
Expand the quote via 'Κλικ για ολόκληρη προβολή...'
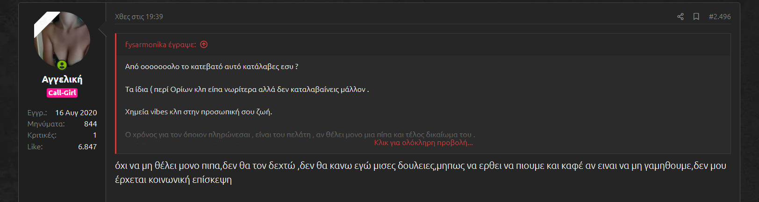pyautogui.click(x=423, y=143)
